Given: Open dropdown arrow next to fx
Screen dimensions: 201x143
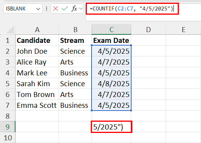Looking at the screenshot, I should (81, 9).
